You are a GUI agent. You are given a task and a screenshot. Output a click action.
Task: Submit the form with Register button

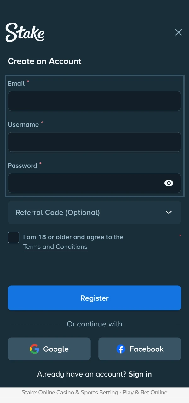[x=94, y=298]
